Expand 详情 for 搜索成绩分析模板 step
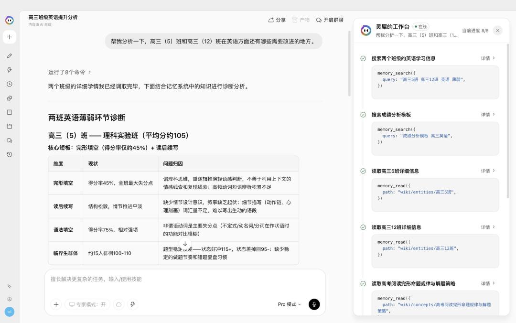 point(488,115)
